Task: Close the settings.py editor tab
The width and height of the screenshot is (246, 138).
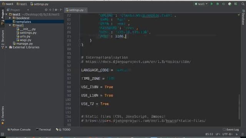Action: click(x=85, y=10)
